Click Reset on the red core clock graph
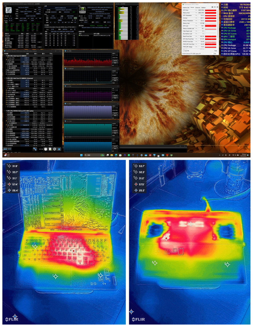The height and width of the screenshot is (327, 253). point(115,63)
